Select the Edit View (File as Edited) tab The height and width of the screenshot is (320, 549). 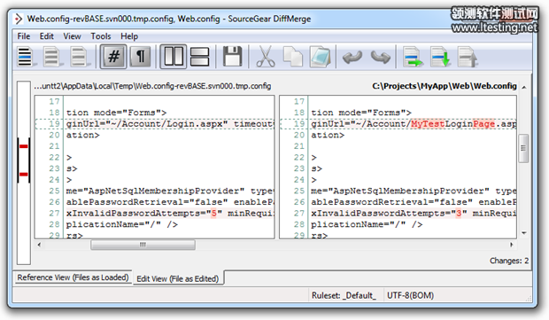click(177, 278)
